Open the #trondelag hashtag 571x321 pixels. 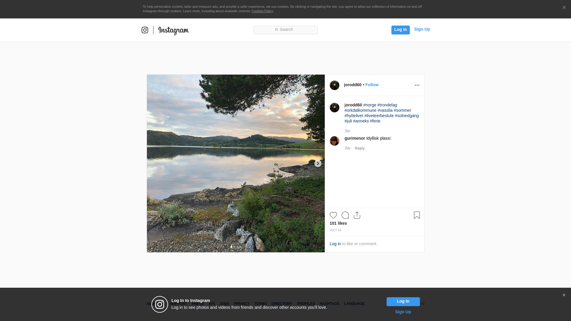click(387, 105)
